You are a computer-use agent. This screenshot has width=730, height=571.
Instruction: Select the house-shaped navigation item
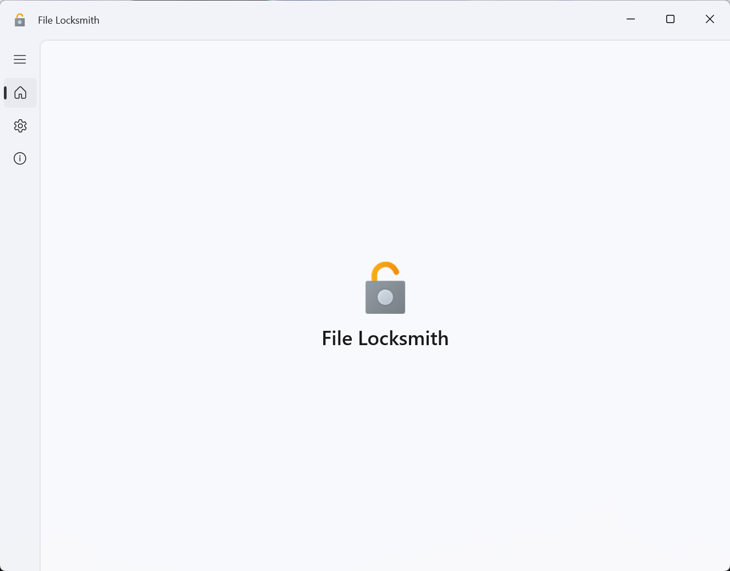[x=20, y=93]
